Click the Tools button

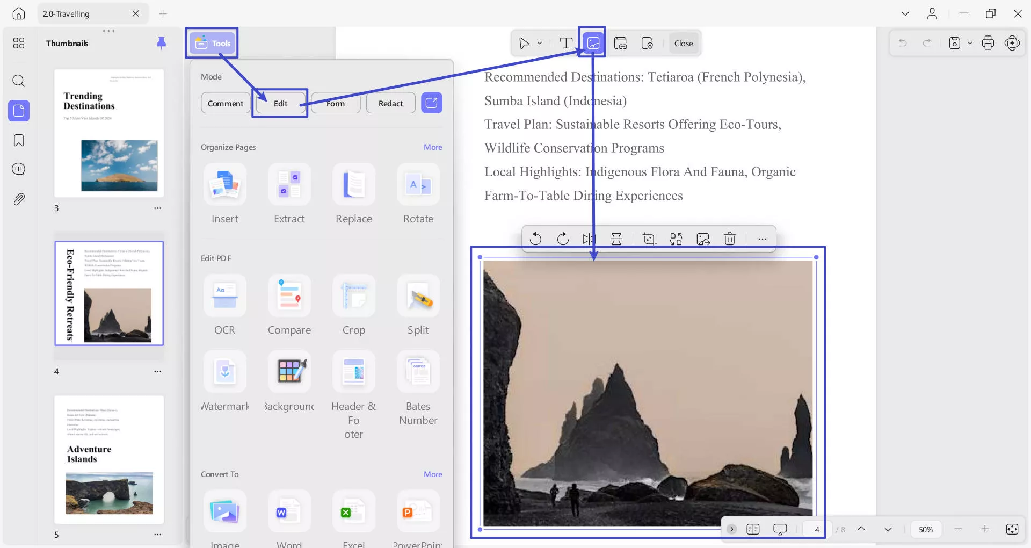point(213,43)
